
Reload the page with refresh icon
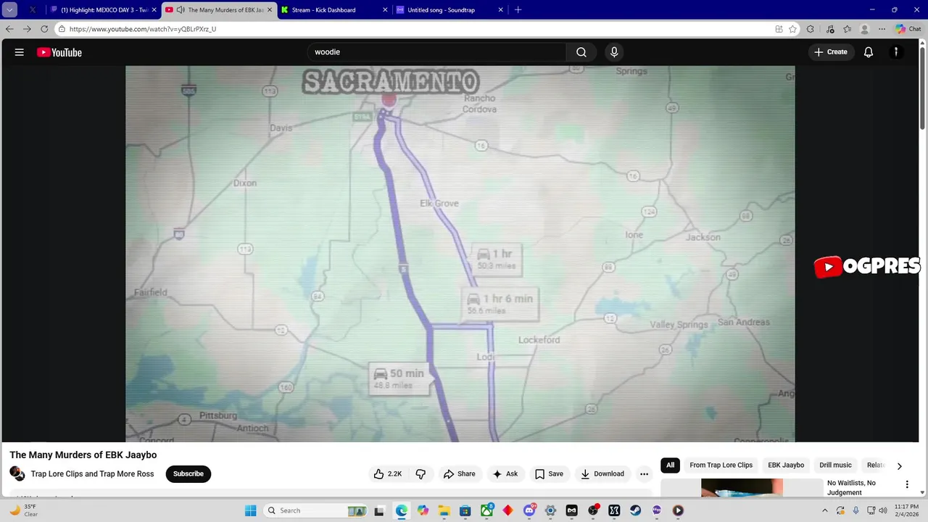tap(44, 29)
